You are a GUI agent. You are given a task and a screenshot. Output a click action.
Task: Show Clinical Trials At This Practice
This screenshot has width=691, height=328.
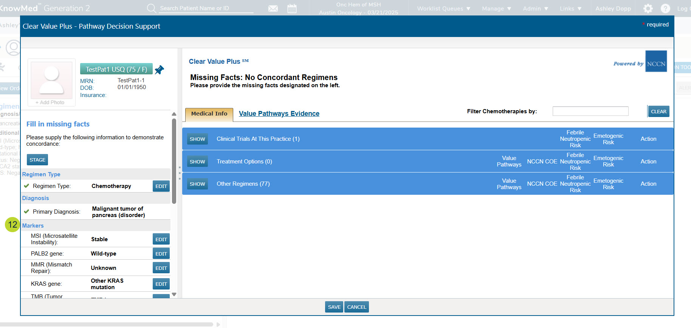tap(197, 139)
